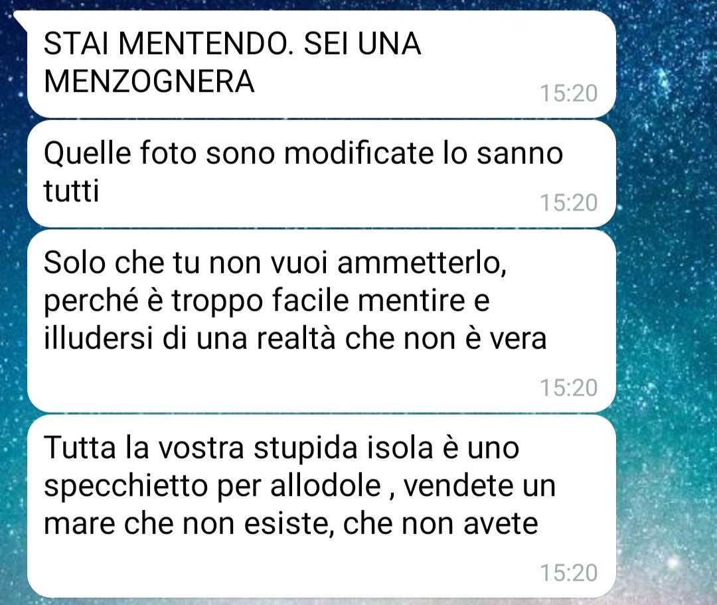The width and height of the screenshot is (717, 605).
Task: Select the "Solo che tu non vuoi ammetterlo" message
Action: [321, 321]
